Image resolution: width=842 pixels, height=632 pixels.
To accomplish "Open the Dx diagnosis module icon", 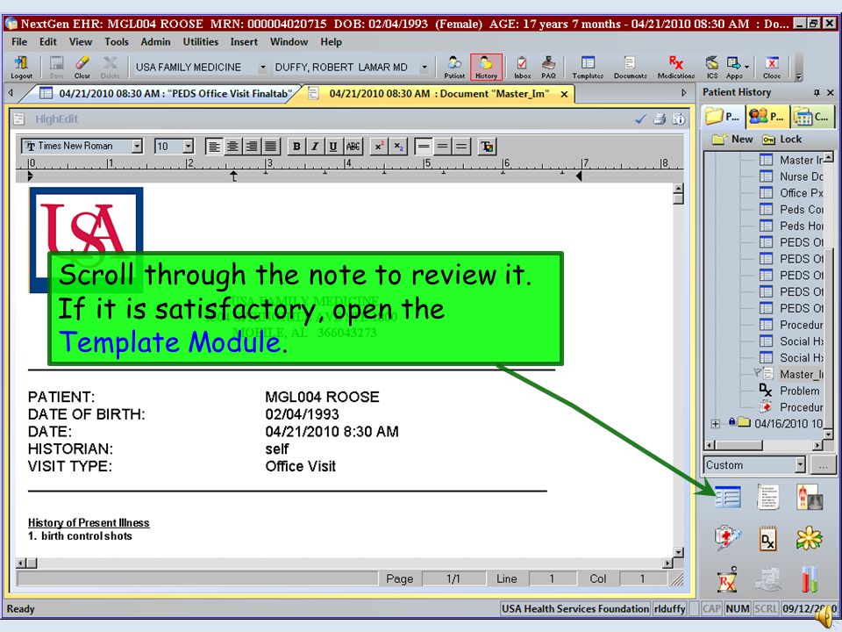I will [768, 538].
